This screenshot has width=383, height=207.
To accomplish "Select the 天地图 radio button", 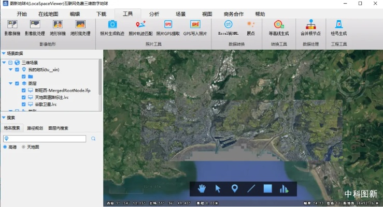I will (x=24, y=147).
